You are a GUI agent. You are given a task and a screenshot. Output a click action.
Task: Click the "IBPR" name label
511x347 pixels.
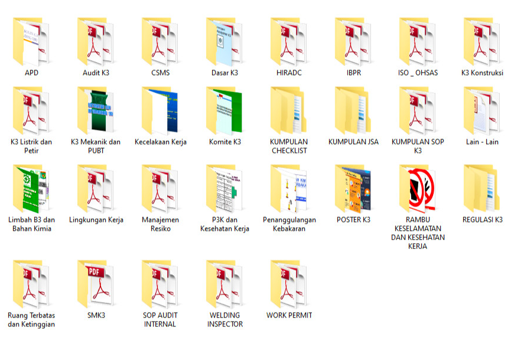point(354,73)
